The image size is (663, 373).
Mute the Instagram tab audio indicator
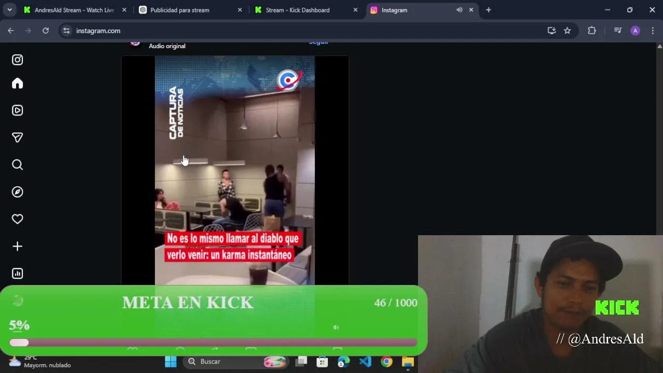[x=459, y=10]
